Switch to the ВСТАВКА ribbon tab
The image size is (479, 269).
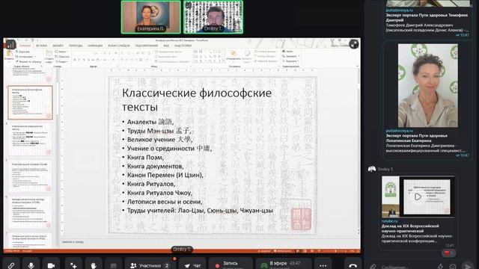(x=42, y=46)
